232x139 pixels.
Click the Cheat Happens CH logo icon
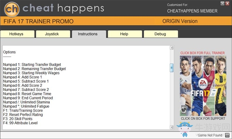[x=12, y=9]
